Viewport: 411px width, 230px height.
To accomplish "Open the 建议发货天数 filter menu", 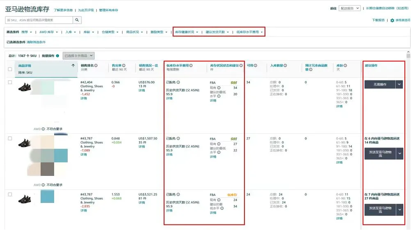I will pyautogui.click(x=217, y=32).
